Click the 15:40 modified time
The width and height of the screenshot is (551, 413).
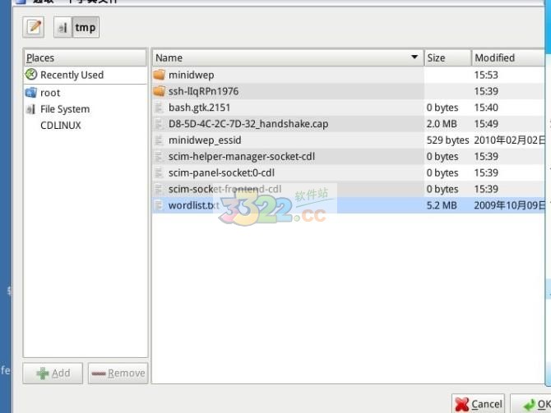(x=486, y=108)
